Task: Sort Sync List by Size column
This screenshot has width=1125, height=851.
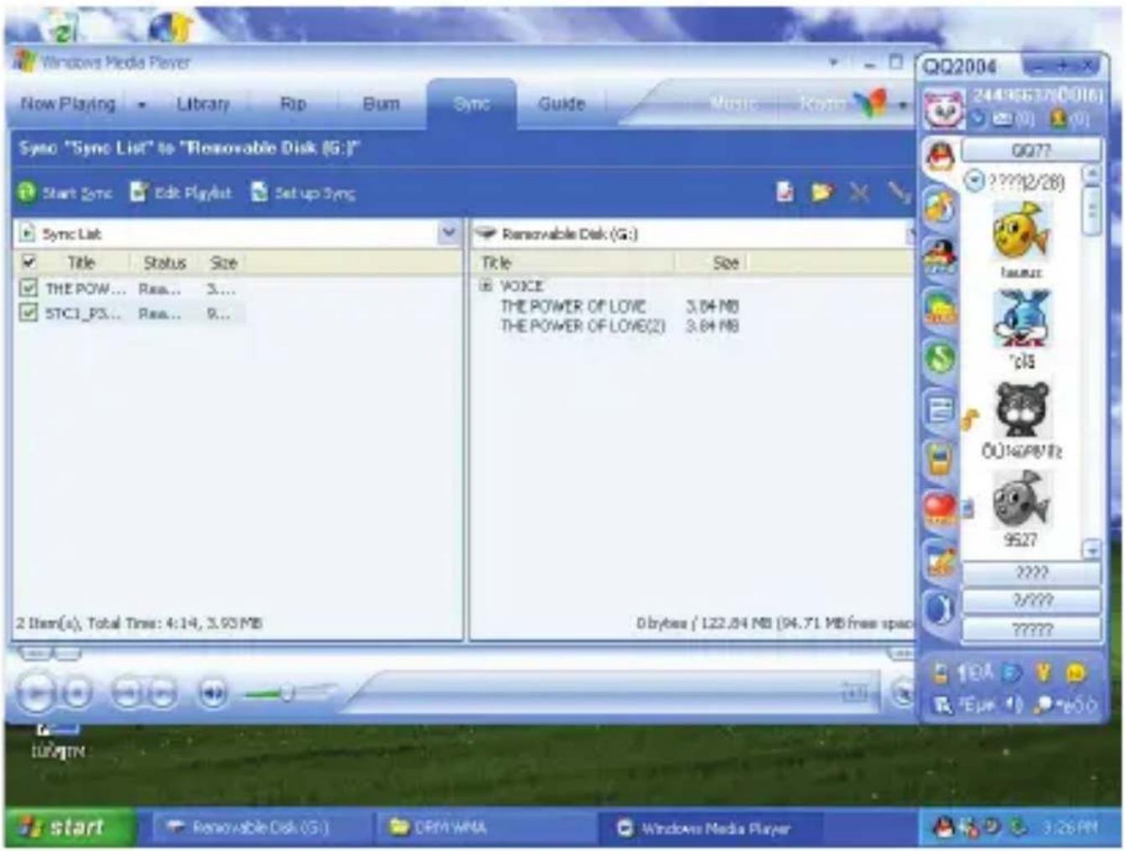Action: 223,262
